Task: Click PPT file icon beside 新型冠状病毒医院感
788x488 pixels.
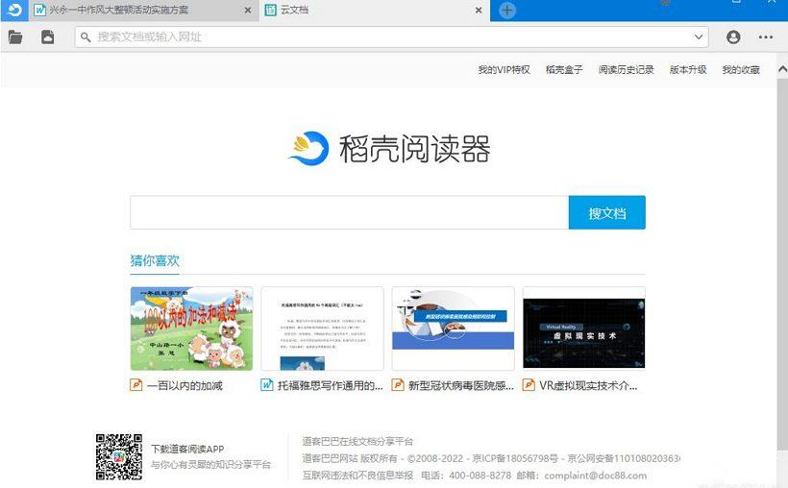Action: pyautogui.click(x=398, y=385)
